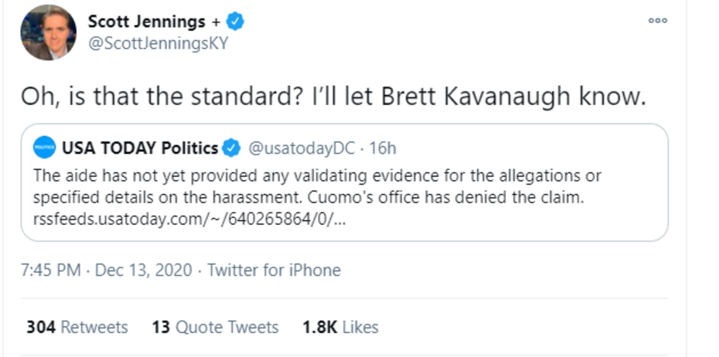Click the Twitter for iPhone source label

pyautogui.click(x=274, y=270)
